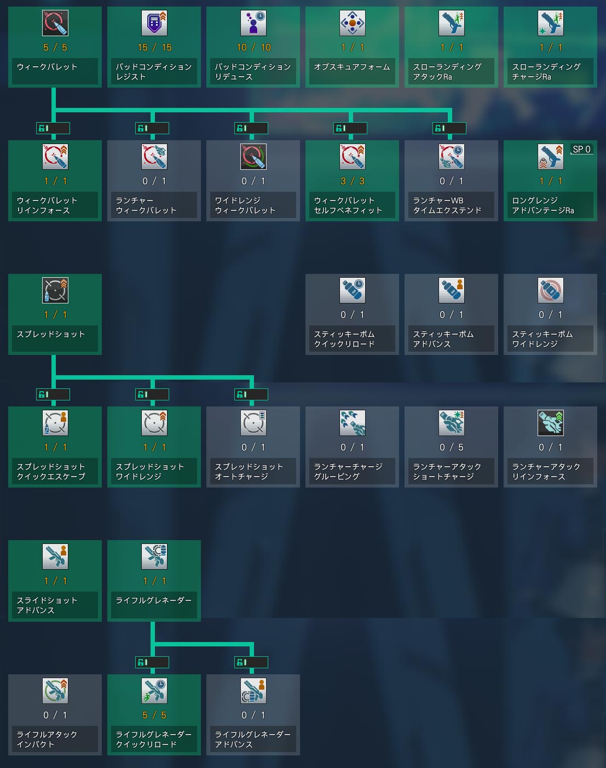Select the スプレッドショット skill icon

click(55, 290)
